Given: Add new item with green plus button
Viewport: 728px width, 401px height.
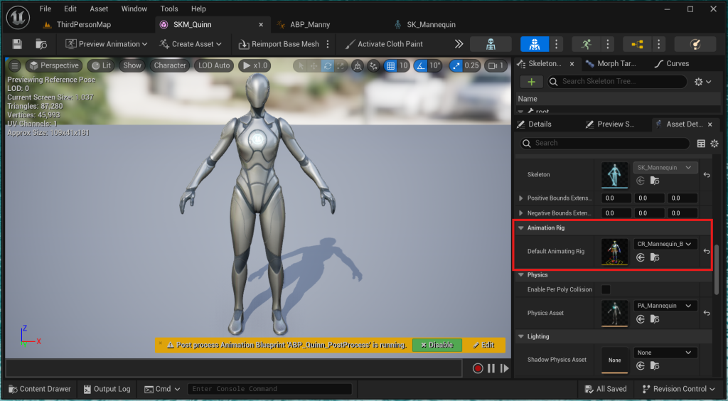Looking at the screenshot, I should 531,82.
